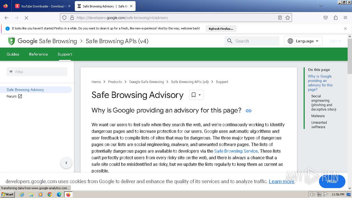Close the Safe Browsing Advisory tab
This screenshot has width=352, height=198.
(x=131, y=6)
